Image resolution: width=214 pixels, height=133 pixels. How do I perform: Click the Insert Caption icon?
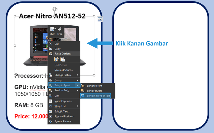pos(50,101)
